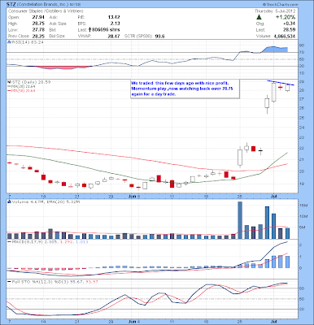
Task: Click the StockCharts.com copyright text
Action: [x=281, y=5]
